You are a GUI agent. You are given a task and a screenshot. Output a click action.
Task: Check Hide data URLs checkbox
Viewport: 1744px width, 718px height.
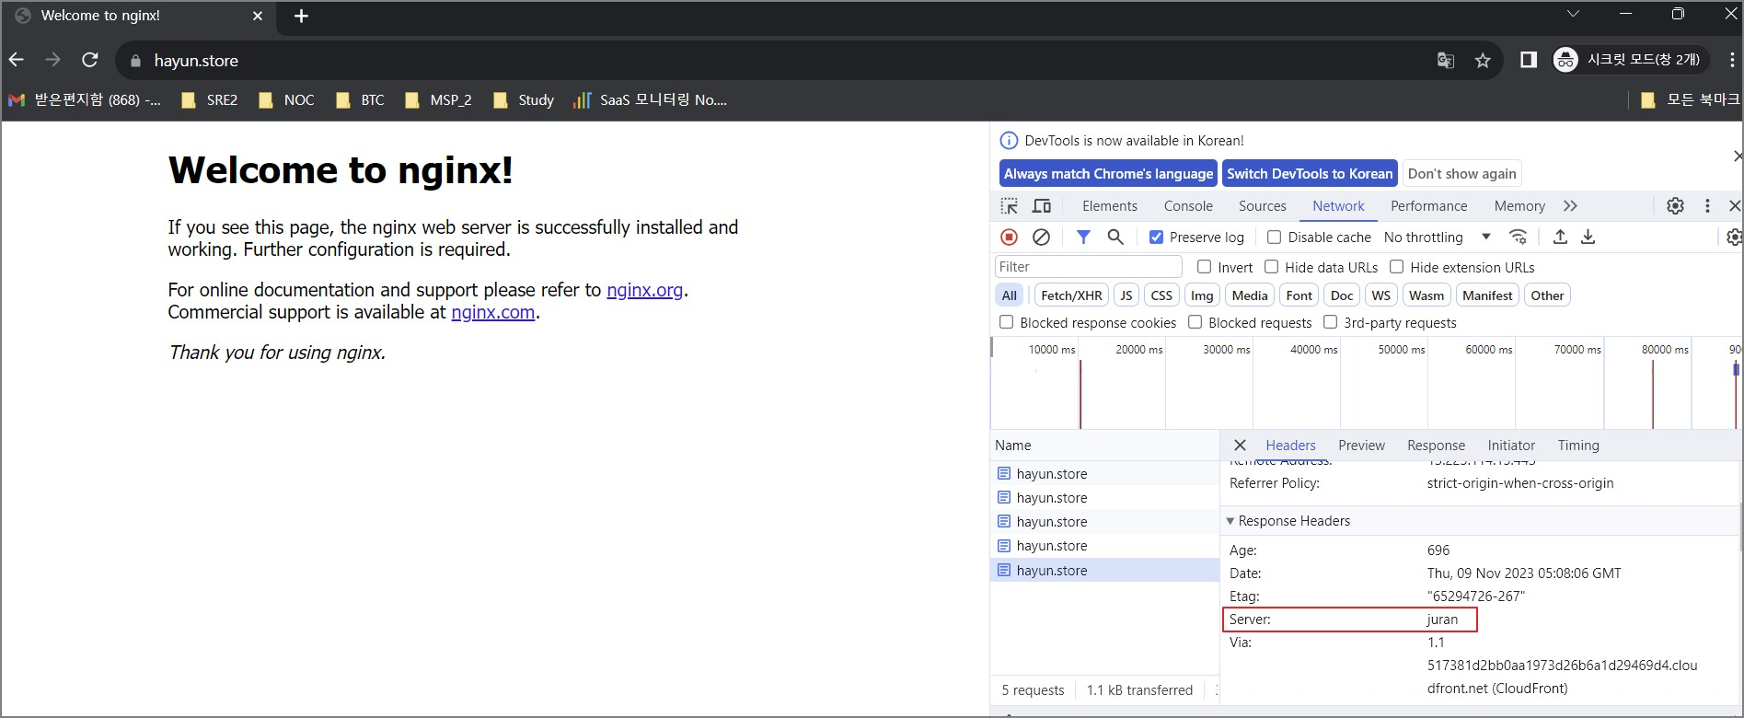click(x=1271, y=267)
